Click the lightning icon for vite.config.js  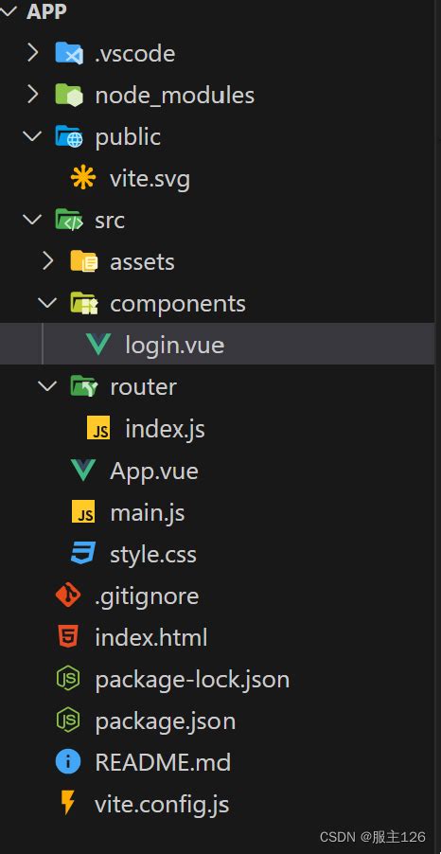tap(68, 804)
